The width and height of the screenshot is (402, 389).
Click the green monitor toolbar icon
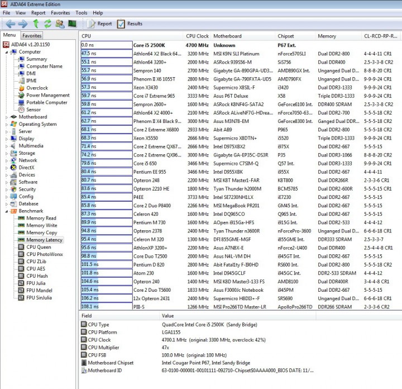click(x=72, y=24)
